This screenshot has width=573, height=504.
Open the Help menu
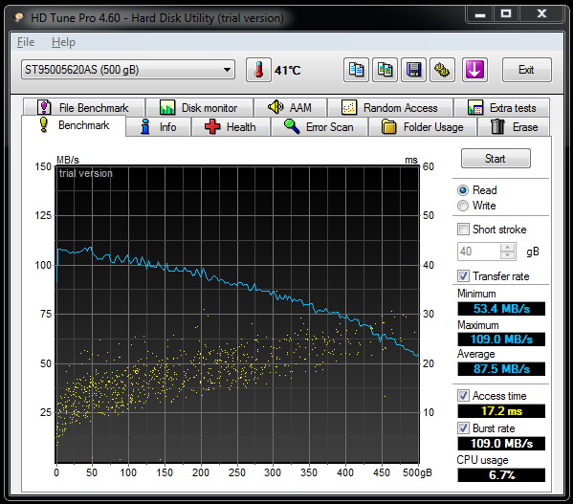coord(63,42)
